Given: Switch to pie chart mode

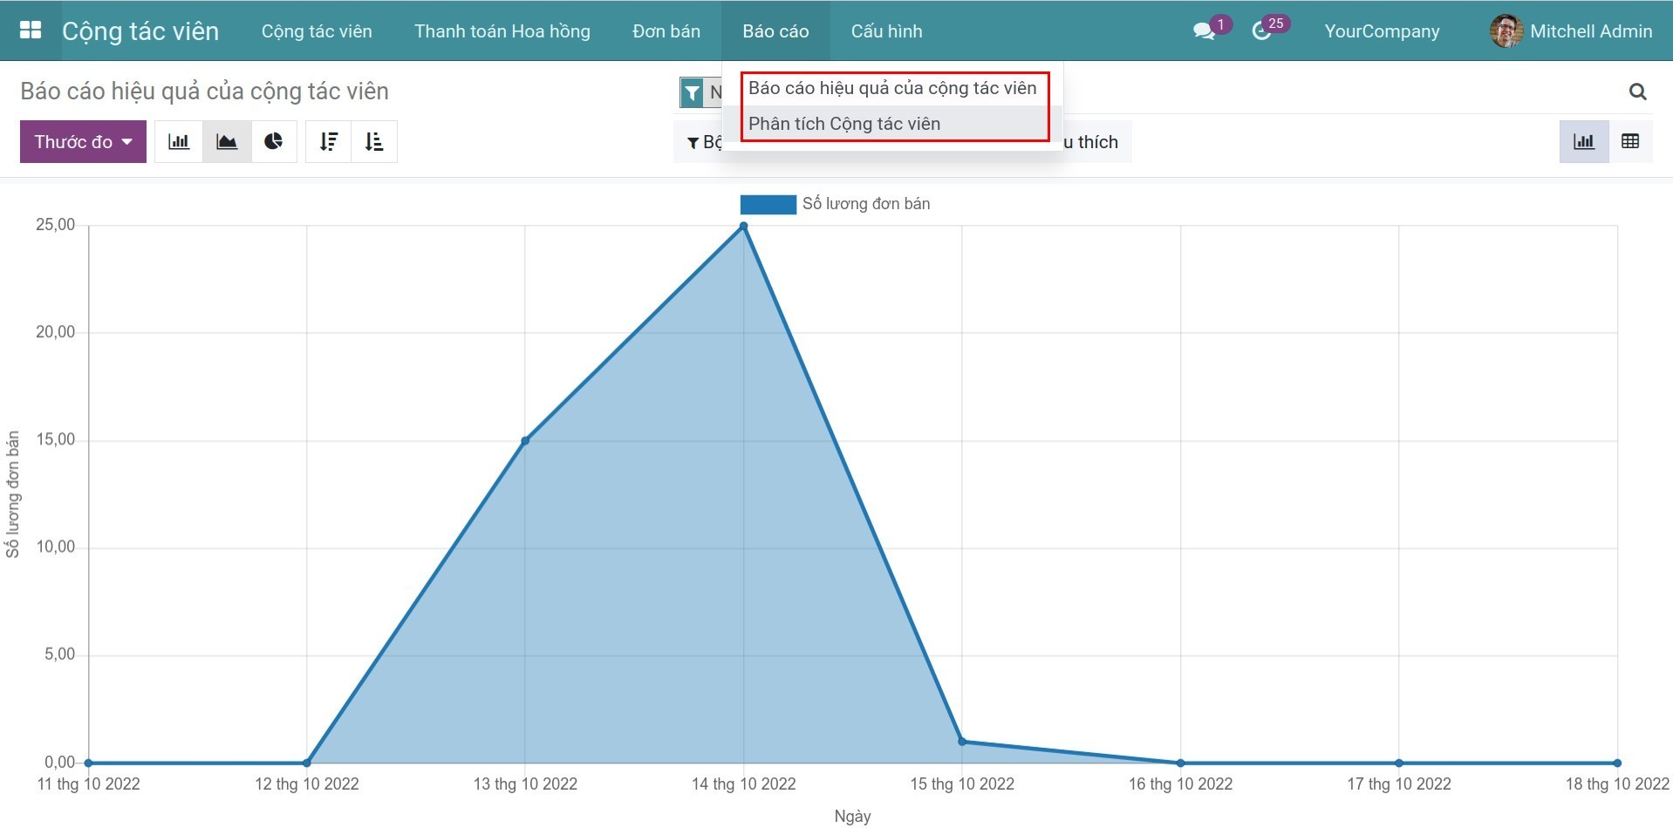Looking at the screenshot, I should (x=274, y=142).
